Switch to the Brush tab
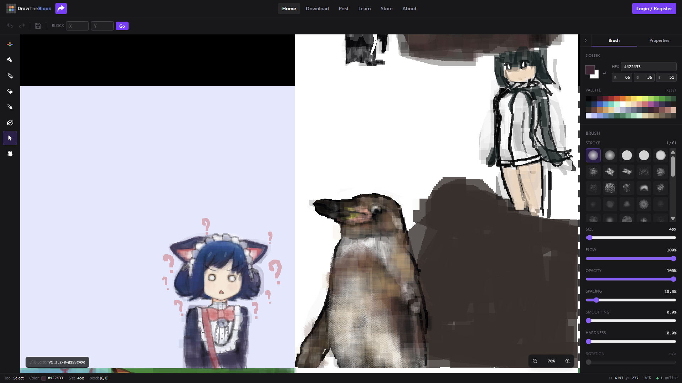This screenshot has width=682, height=383. (x=614, y=40)
